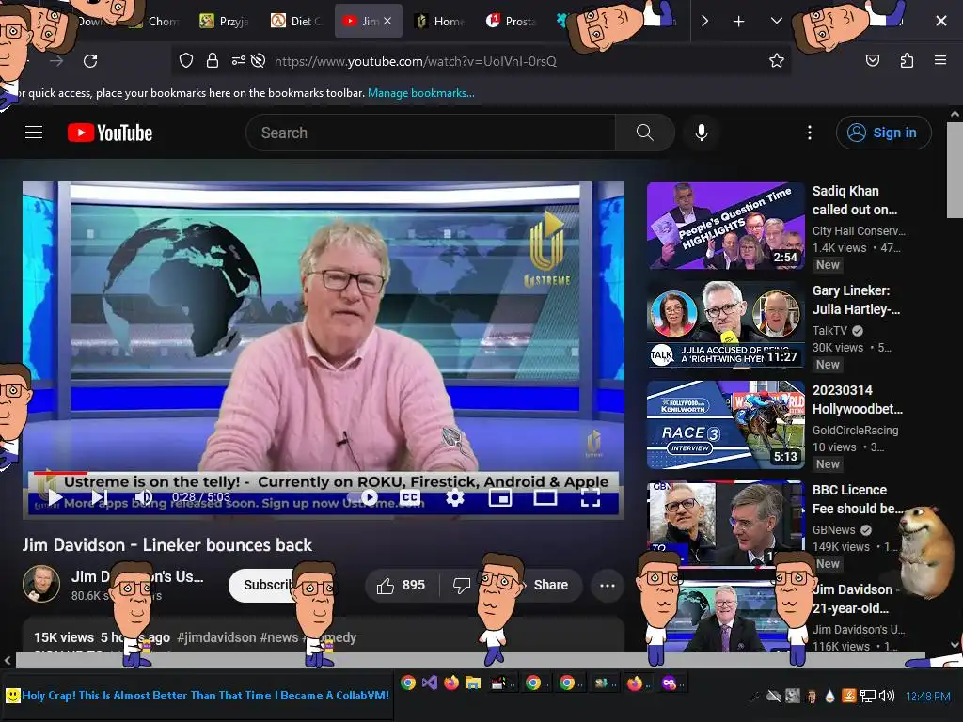This screenshot has width=963, height=722.
Task: Open Jim Davidson channel avatar
Action: (x=41, y=584)
